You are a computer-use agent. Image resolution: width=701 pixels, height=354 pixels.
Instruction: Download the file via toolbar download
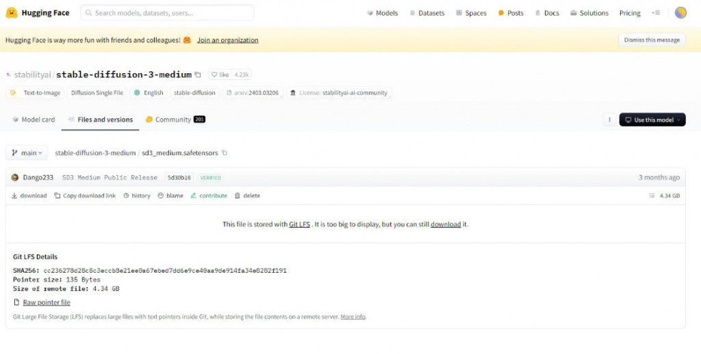click(x=29, y=195)
